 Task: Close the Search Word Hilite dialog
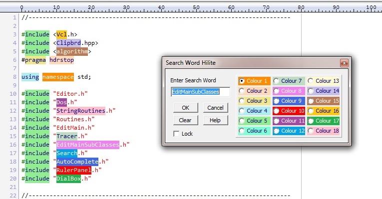(344, 63)
